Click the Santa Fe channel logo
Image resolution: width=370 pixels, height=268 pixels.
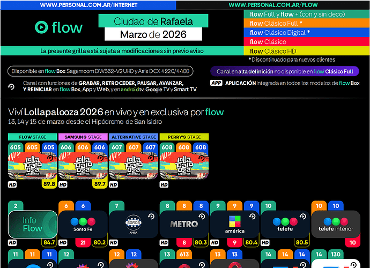click(x=83, y=224)
